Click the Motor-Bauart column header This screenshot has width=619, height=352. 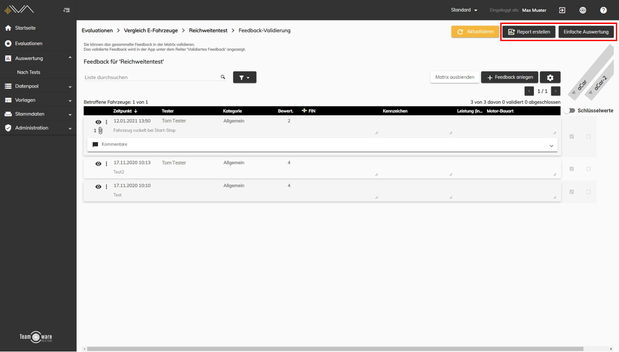500,111
